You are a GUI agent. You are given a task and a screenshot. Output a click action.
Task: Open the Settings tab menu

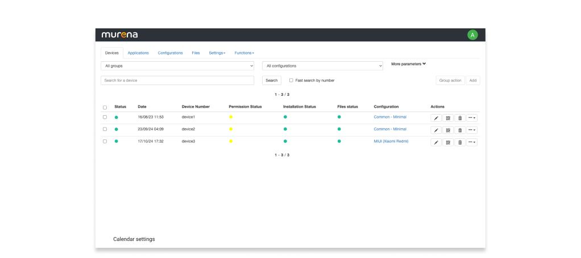(x=217, y=53)
